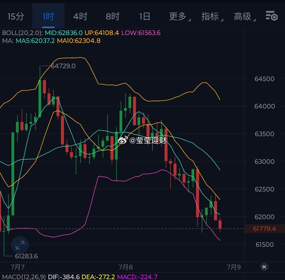Click the 7月8 date axis label
The width and height of the screenshot is (285, 280).
(126, 267)
